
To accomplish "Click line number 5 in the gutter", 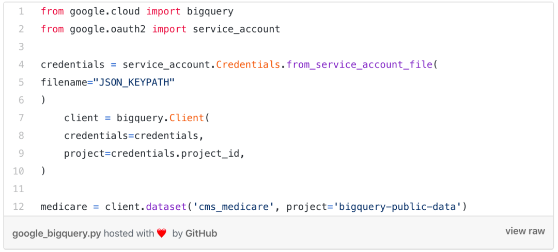I will pos(21,82).
